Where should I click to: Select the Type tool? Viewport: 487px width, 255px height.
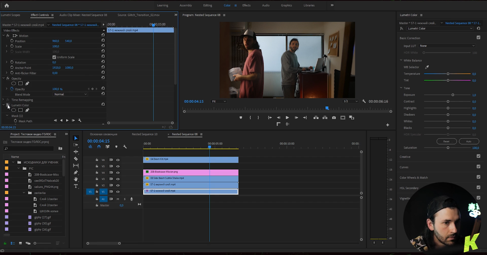click(x=76, y=186)
